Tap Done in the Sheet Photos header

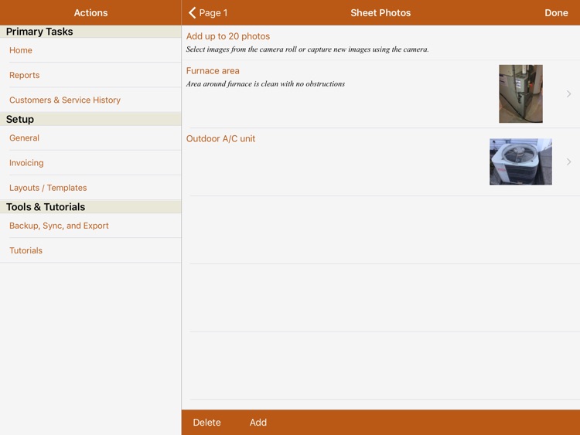(x=556, y=13)
